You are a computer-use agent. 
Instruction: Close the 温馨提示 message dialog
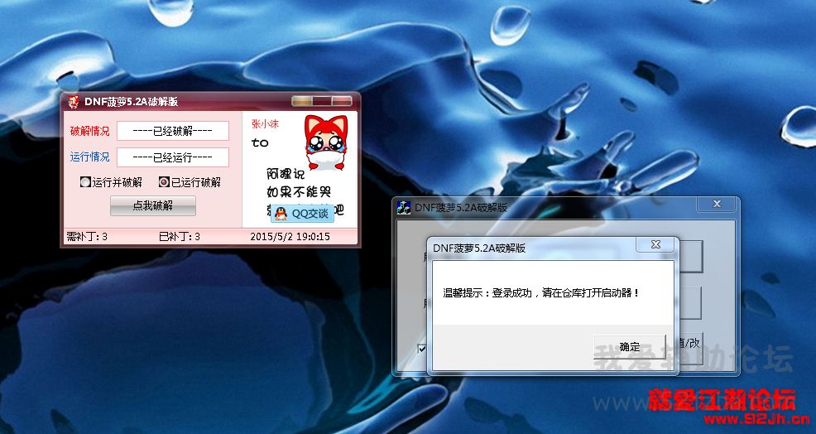655,244
